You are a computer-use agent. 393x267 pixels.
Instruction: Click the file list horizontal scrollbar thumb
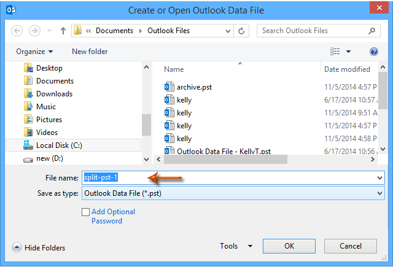coord(225,160)
